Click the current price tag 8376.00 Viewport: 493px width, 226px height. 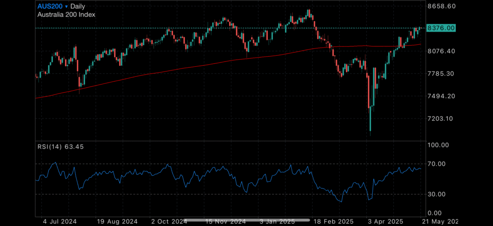441,28
